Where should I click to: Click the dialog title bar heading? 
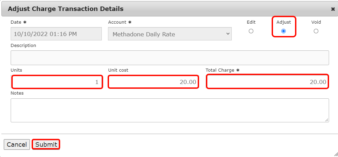pos(66,9)
